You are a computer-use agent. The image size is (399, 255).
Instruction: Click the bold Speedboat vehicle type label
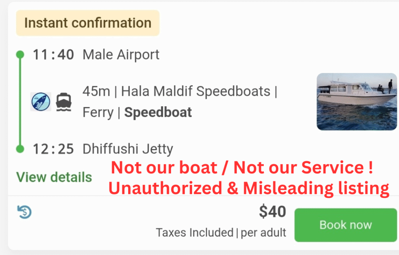pos(158,113)
